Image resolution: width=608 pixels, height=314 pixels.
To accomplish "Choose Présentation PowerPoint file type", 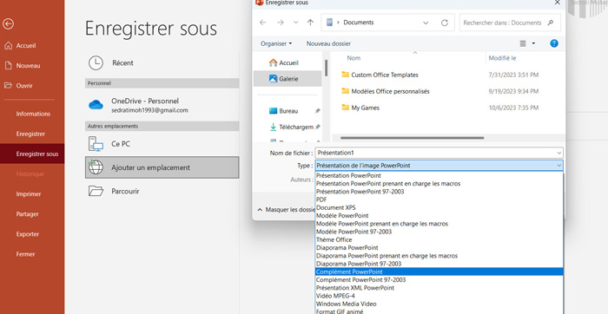I will coord(439,175).
